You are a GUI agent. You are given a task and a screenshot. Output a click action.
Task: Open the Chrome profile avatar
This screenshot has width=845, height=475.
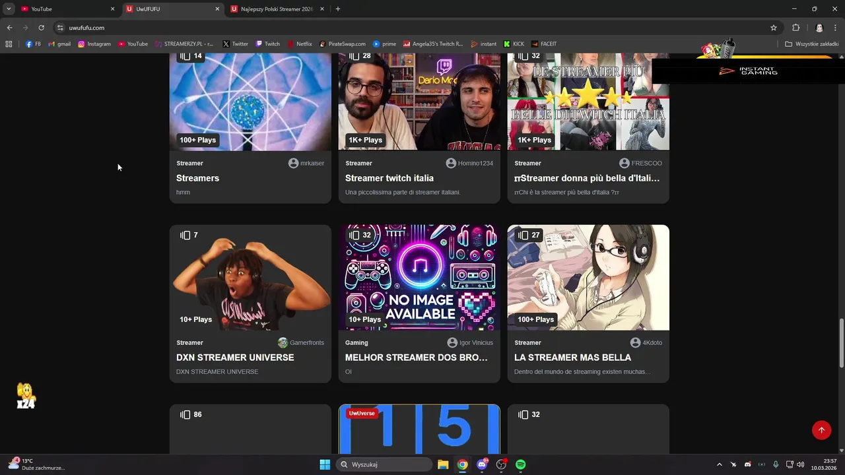[819, 28]
